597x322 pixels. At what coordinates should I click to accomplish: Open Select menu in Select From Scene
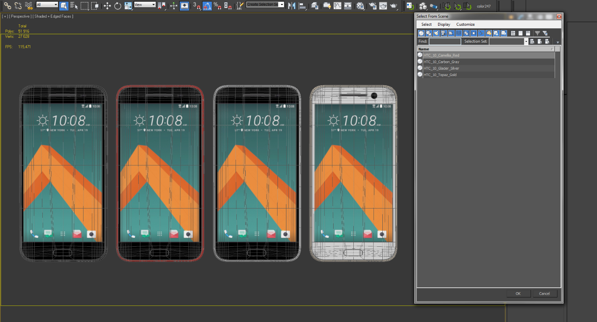tap(426, 25)
